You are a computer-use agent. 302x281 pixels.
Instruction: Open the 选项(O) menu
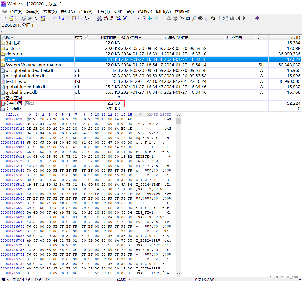pyautogui.click(x=145, y=12)
